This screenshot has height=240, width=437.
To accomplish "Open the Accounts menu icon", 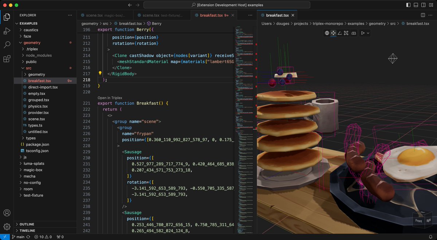I will (x=7, y=213).
